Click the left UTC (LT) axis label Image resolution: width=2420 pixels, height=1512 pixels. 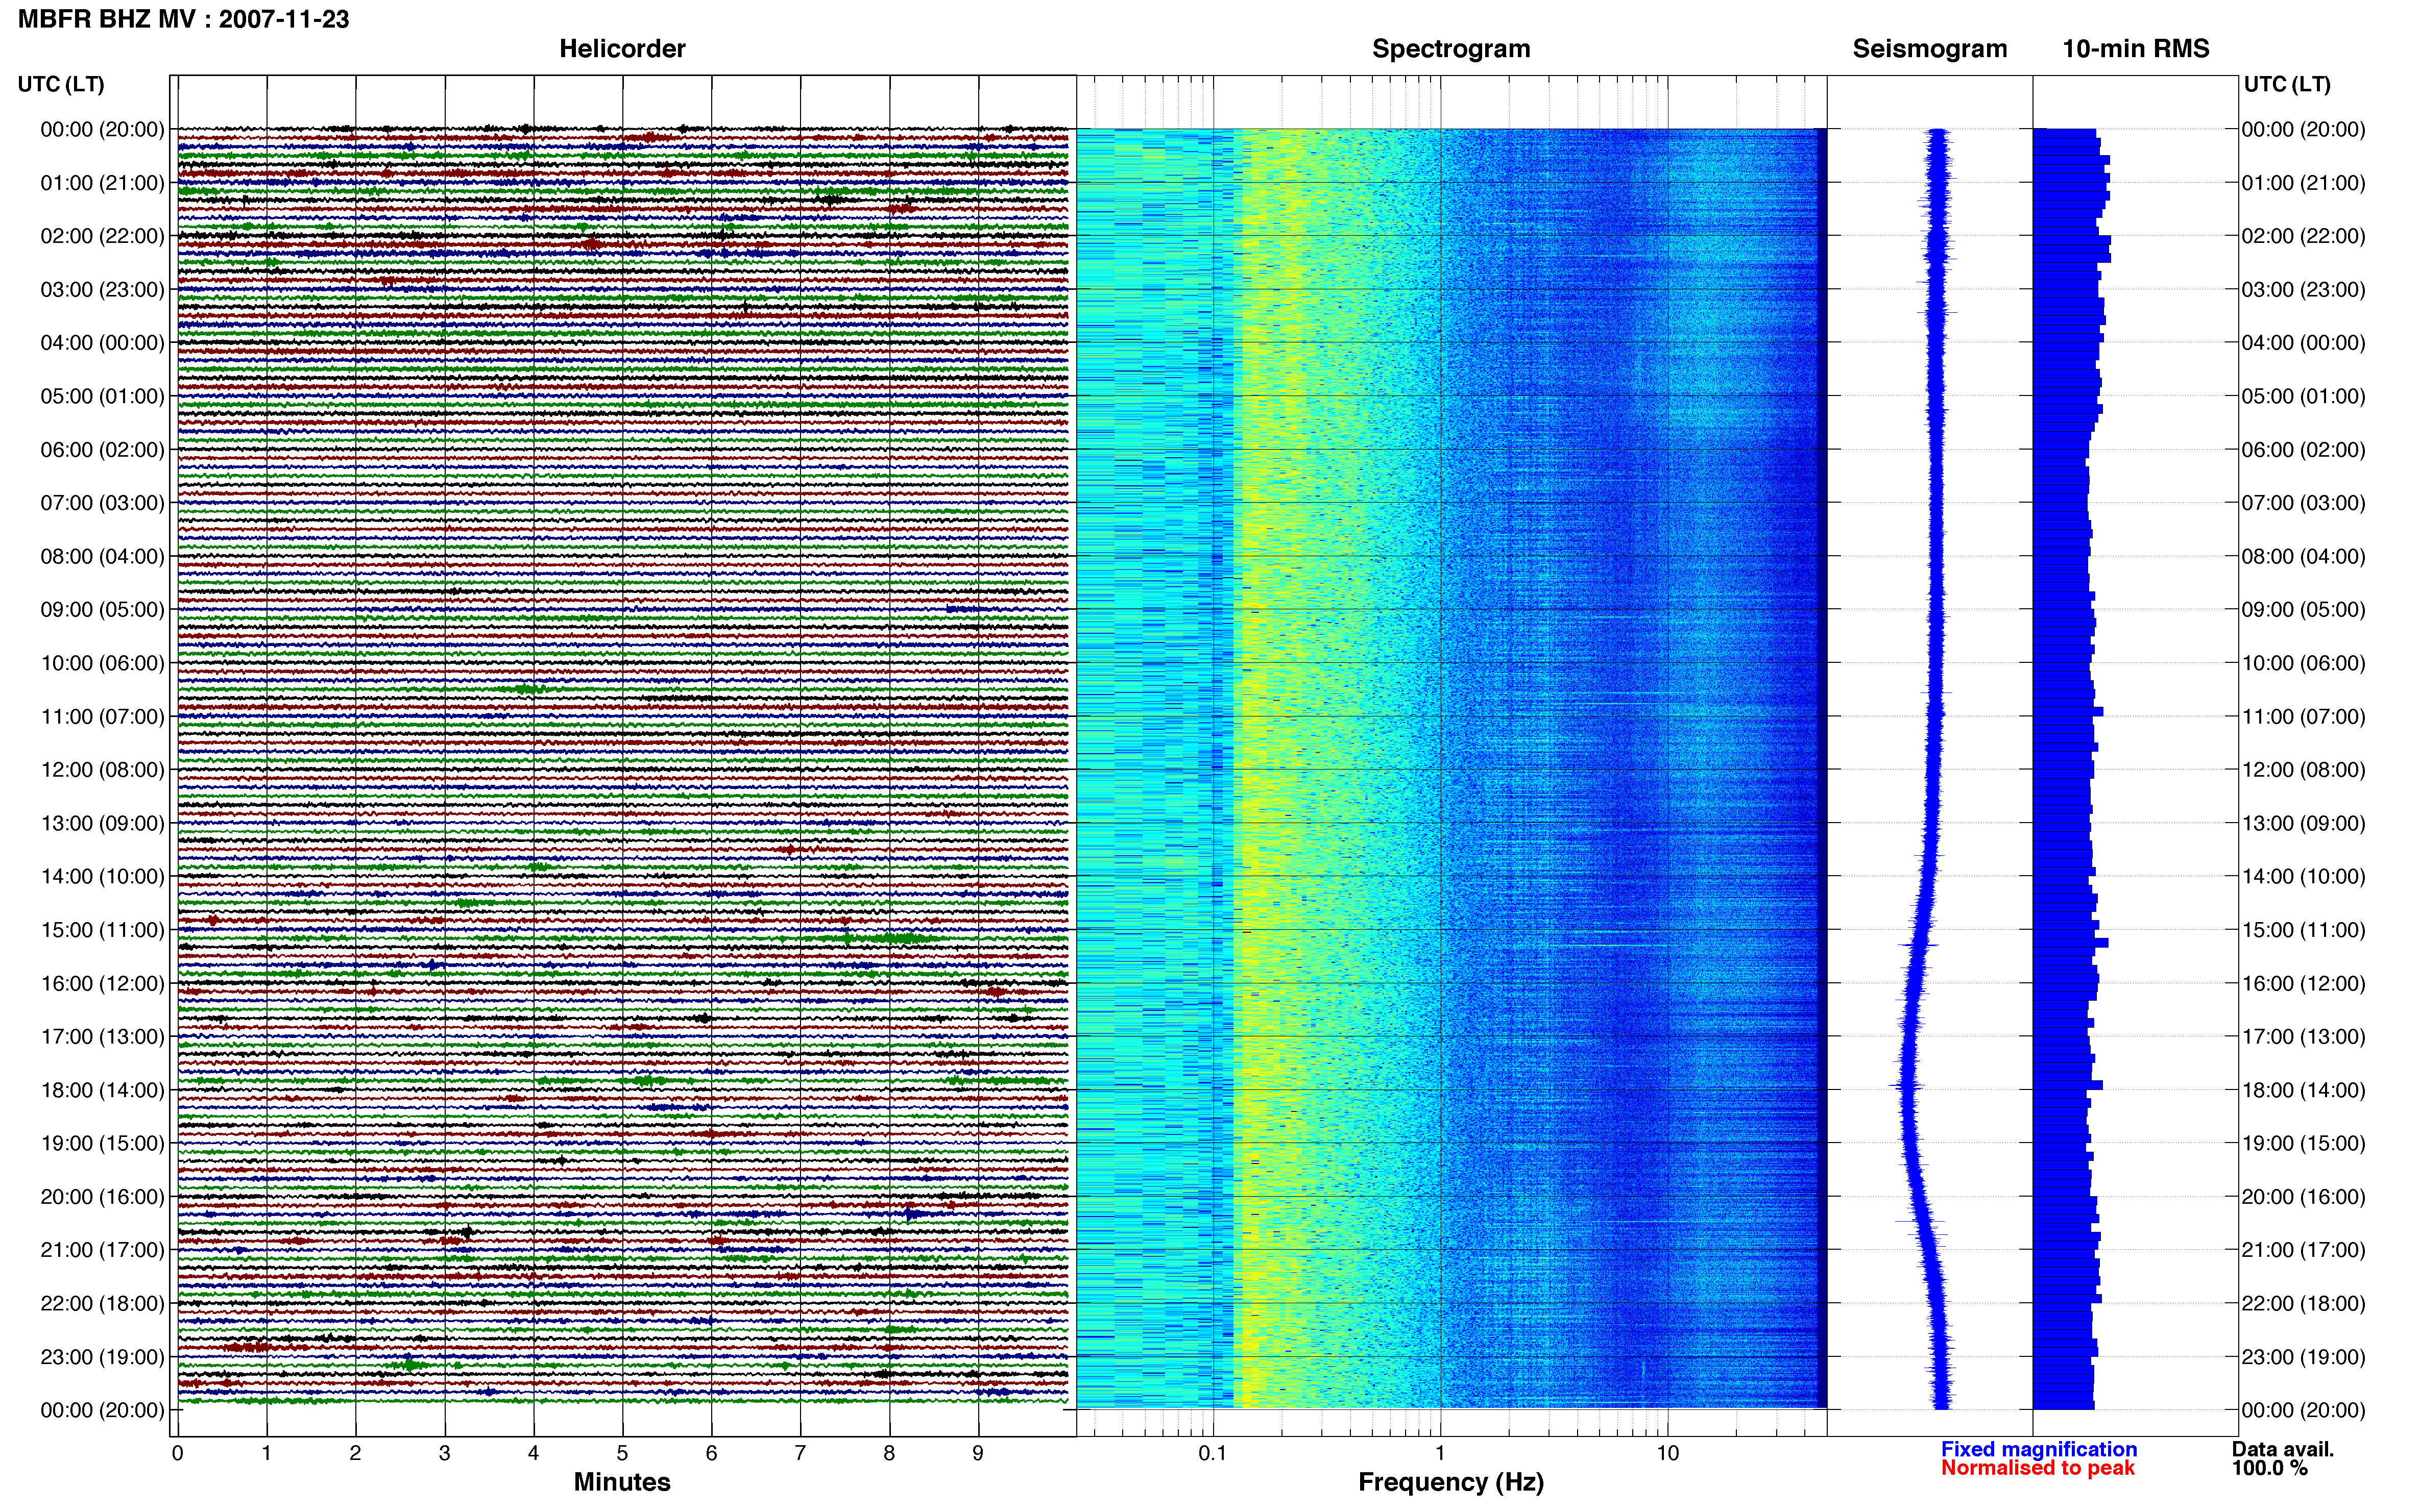[x=61, y=84]
